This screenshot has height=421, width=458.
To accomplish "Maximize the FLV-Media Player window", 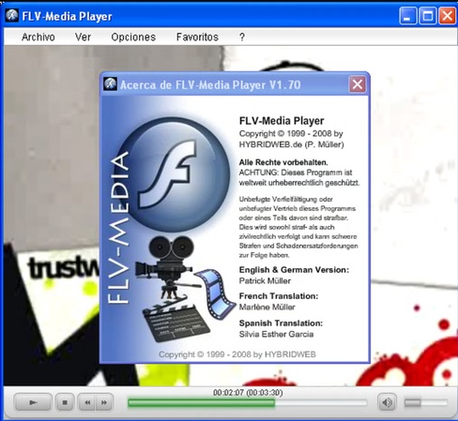I will click(x=427, y=15).
